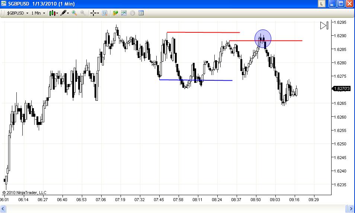This screenshot has height=213, width=355.
Task: Select the crosshair cursor tool
Action: point(93,13)
